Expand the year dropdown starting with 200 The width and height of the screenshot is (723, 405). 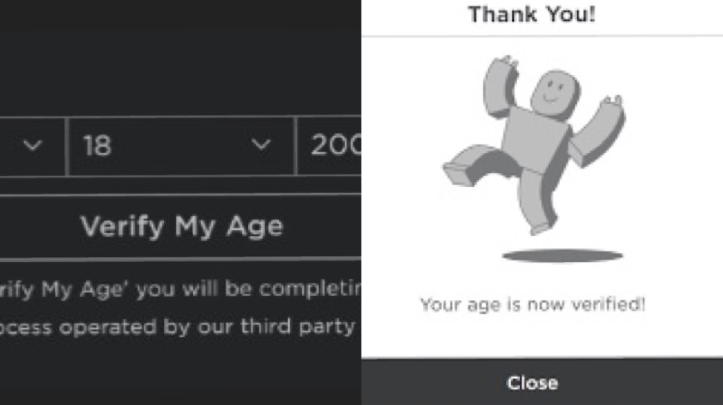[x=329, y=147]
